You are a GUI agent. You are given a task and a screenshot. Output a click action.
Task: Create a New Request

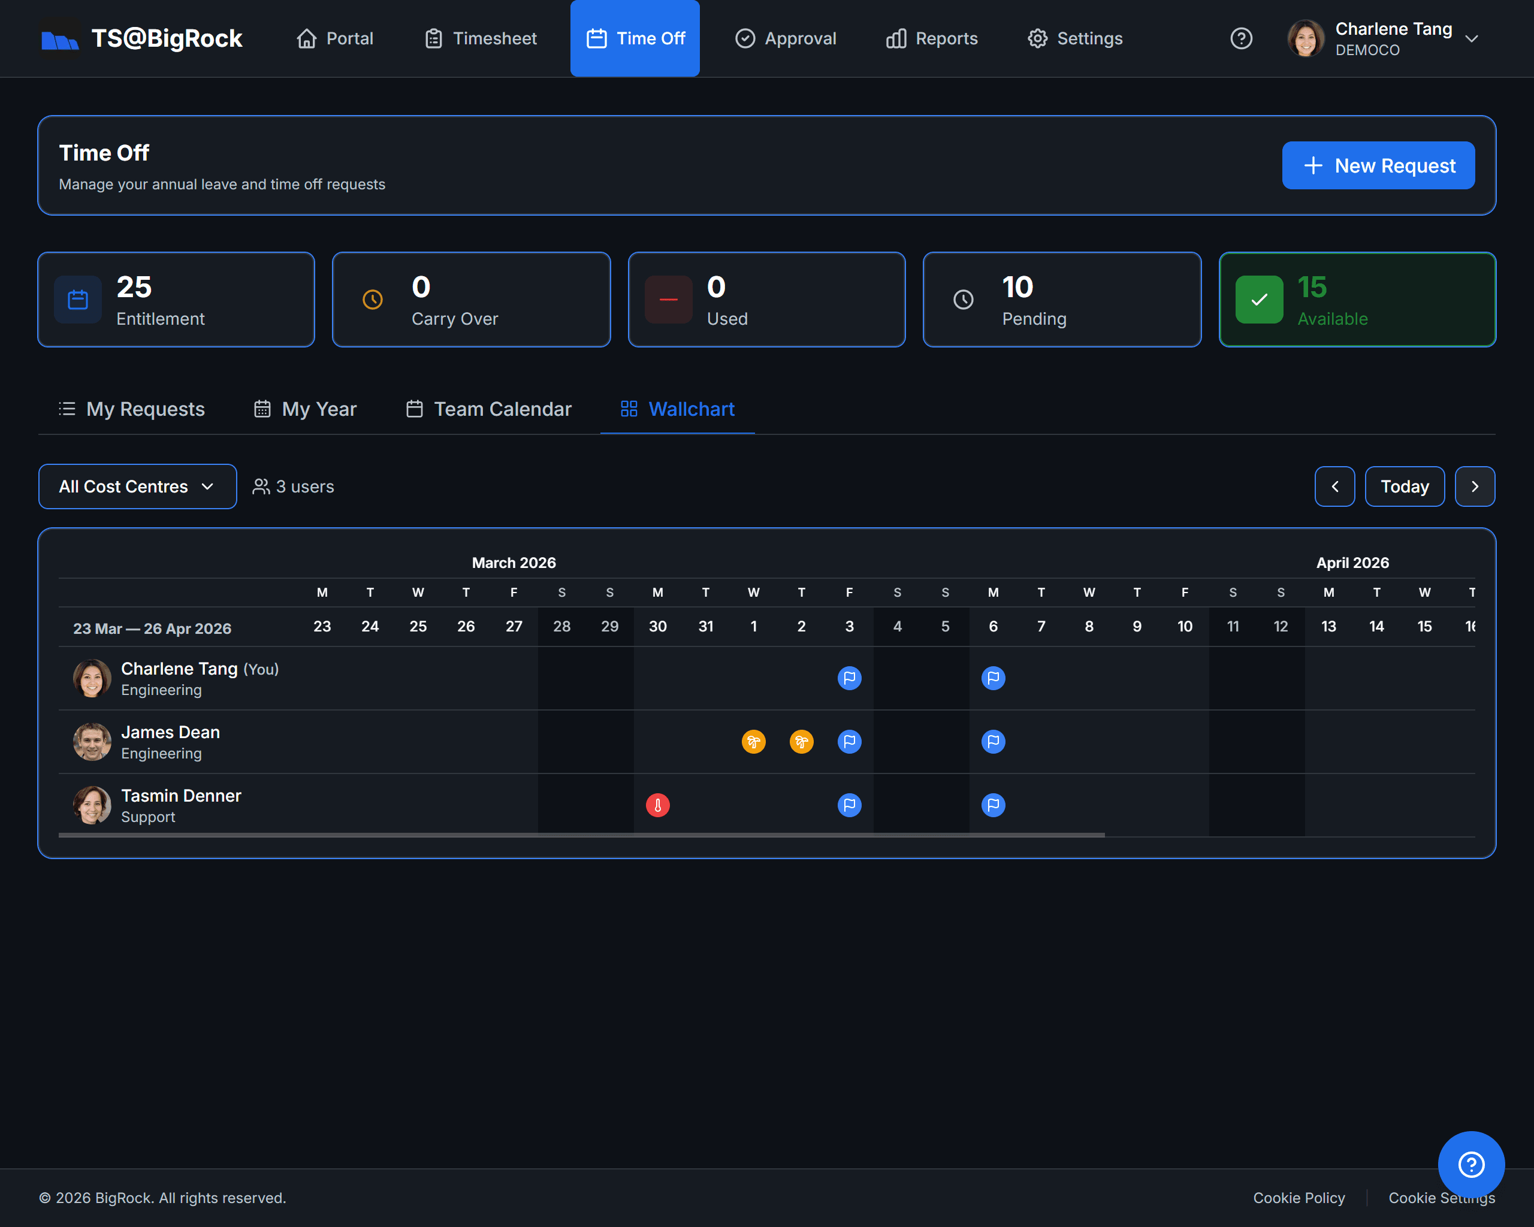click(1378, 166)
